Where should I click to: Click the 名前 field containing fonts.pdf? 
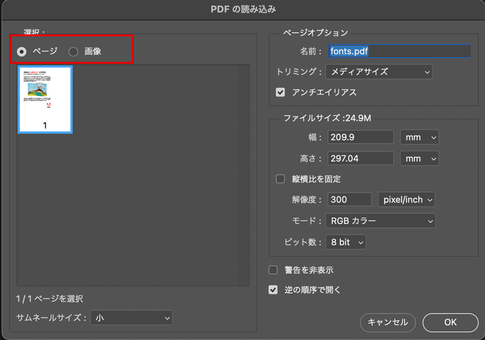(399, 51)
